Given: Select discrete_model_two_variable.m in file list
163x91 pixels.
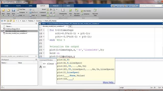Looking at the screenshot, I should [17, 33].
